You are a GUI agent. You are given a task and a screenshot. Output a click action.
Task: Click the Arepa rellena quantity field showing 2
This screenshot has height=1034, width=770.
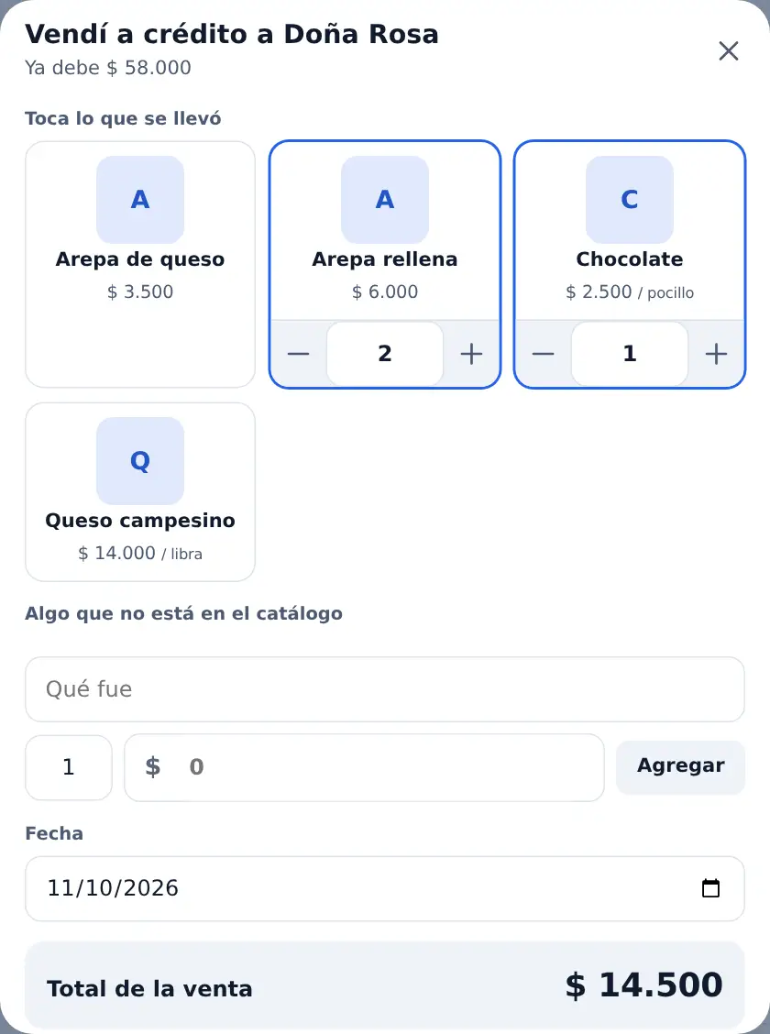pos(385,354)
